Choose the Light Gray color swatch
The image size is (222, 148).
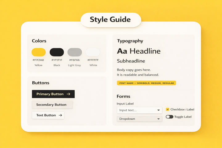point(75,52)
